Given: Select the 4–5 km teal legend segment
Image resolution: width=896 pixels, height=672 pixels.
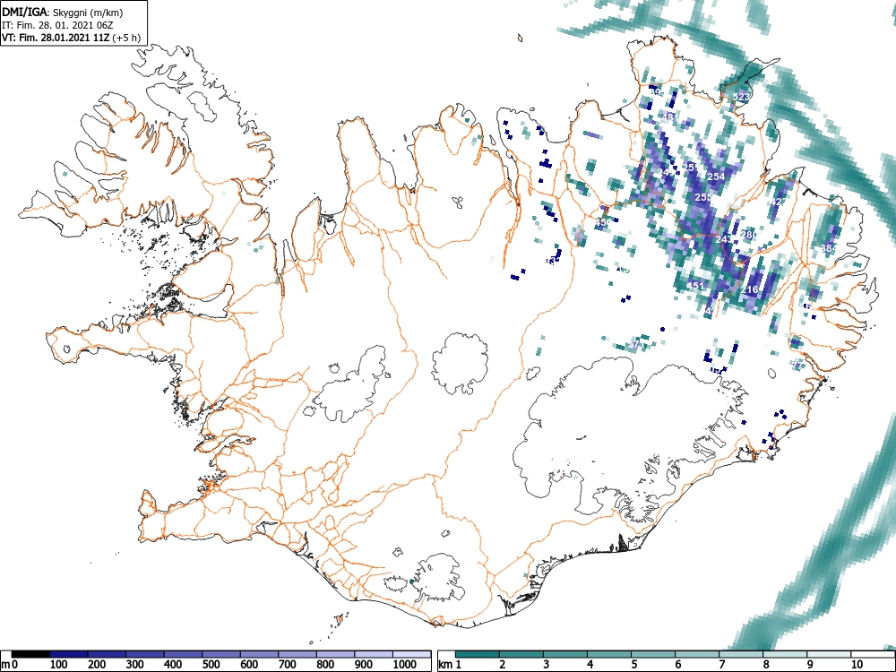Looking at the screenshot, I should (609, 654).
